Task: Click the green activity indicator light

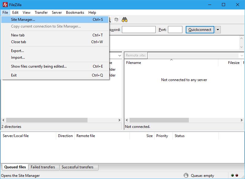Action: (232, 175)
